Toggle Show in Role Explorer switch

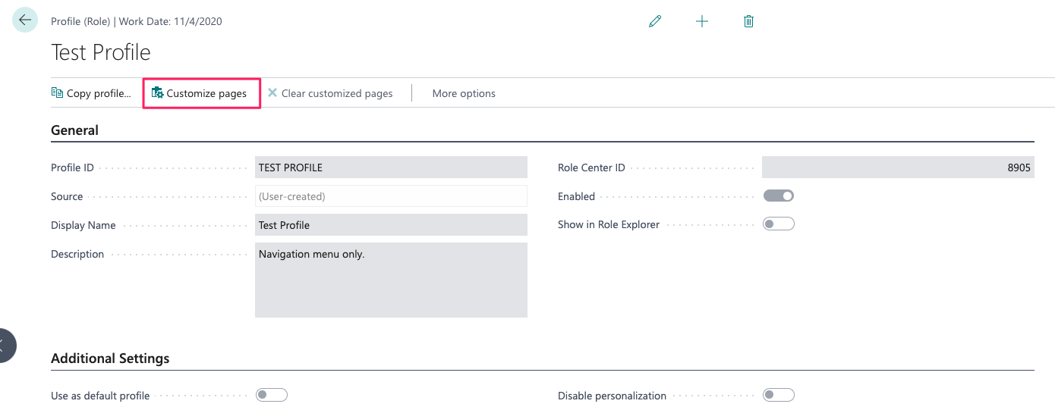pyautogui.click(x=779, y=224)
